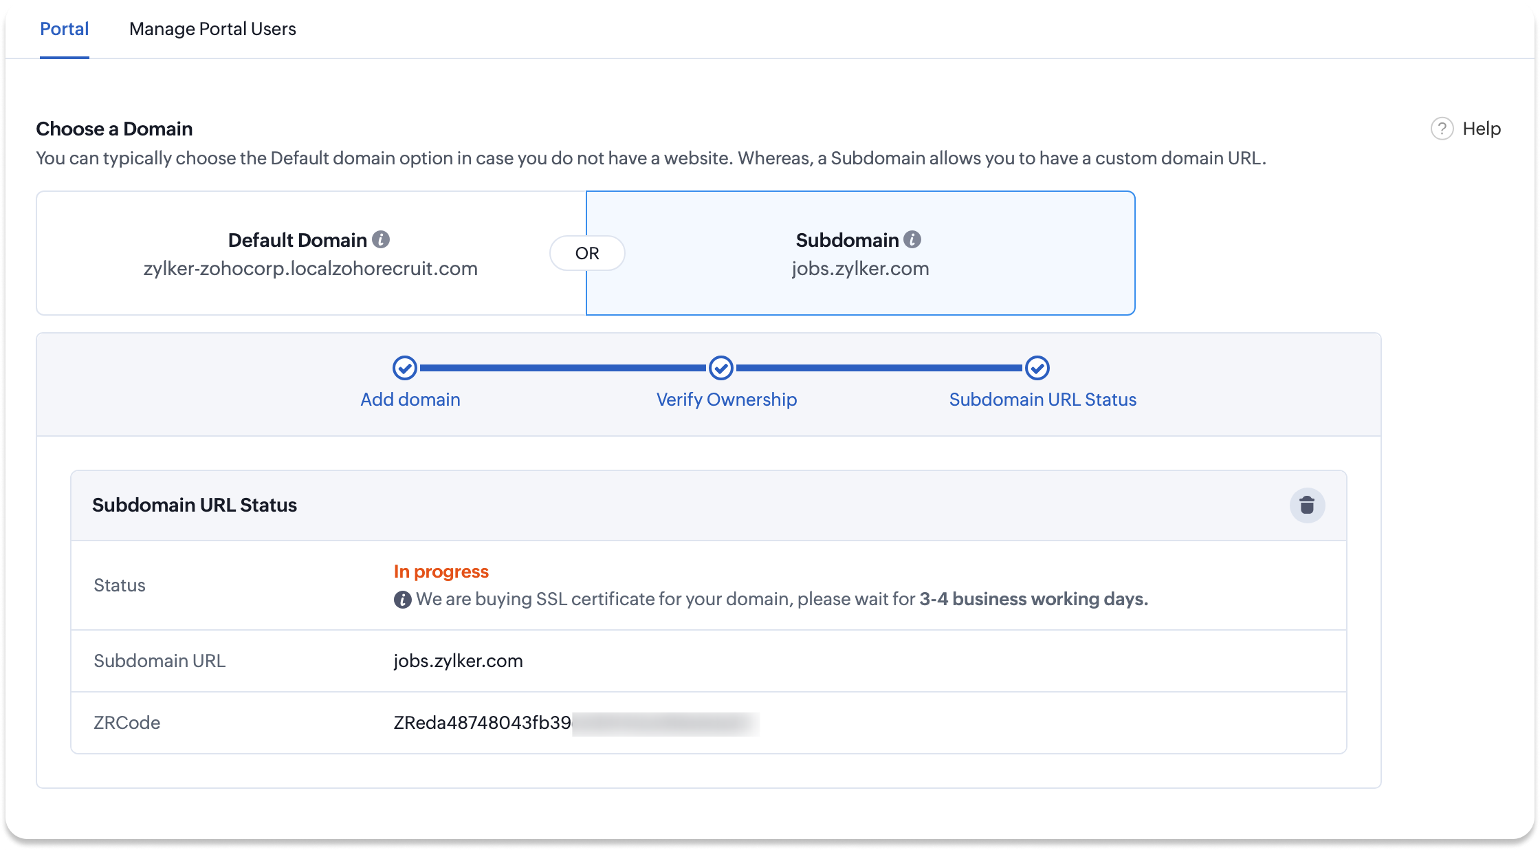Click the OR separator pill
Viewport: 1540px width, 850px height.
(x=587, y=253)
